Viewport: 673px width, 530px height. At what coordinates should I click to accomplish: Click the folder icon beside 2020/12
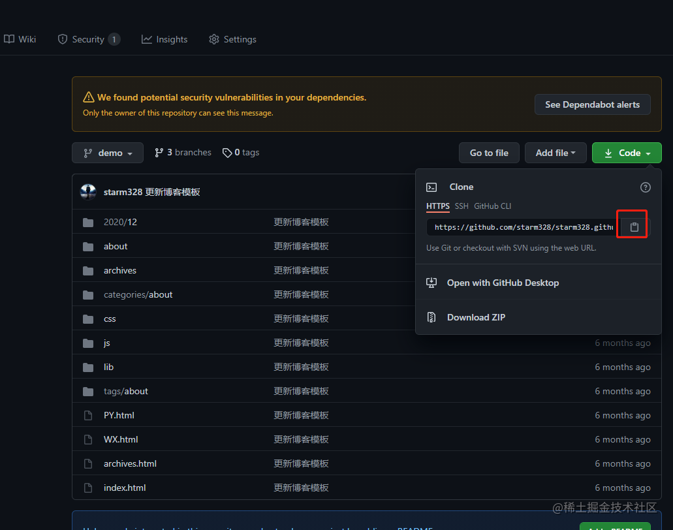click(88, 223)
